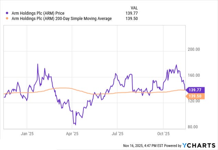Select the 'Arm Holdings Plc (ARM) Price' legend label
This screenshot has width=218, height=150.
38,13
